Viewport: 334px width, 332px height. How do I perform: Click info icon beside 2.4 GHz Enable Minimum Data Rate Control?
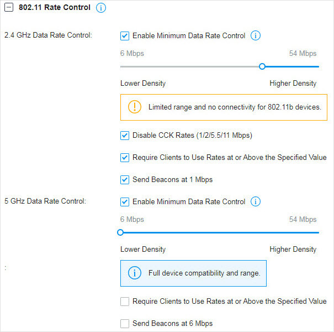tap(255, 35)
